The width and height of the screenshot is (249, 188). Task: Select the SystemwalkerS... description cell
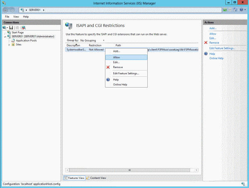76,50
